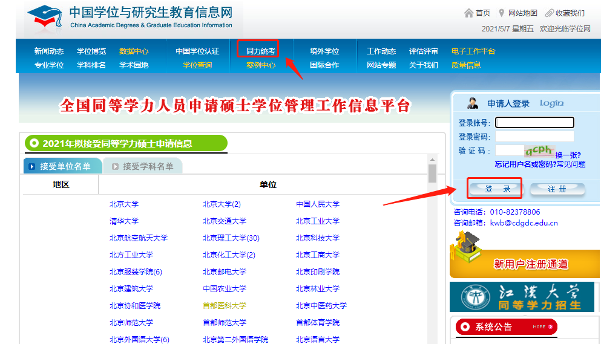Open 学术园地 menu item
This screenshot has width=601, height=344.
tap(133, 65)
